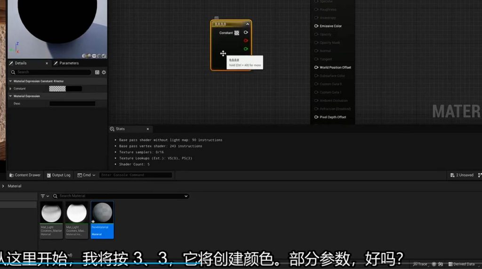Open the Content Drawer
Screen dimensions: 482x269
(24, 175)
